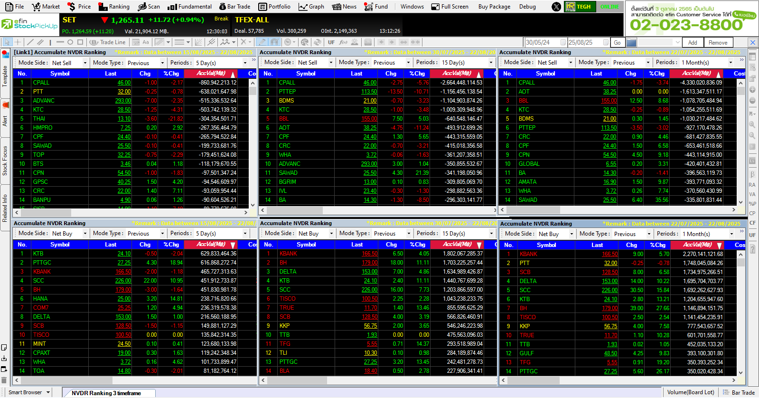Image resolution: width=759 pixels, height=398 pixels.
Task: Open Periods 15 Day(s) dropdown, top middle panel
Action: point(491,63)
